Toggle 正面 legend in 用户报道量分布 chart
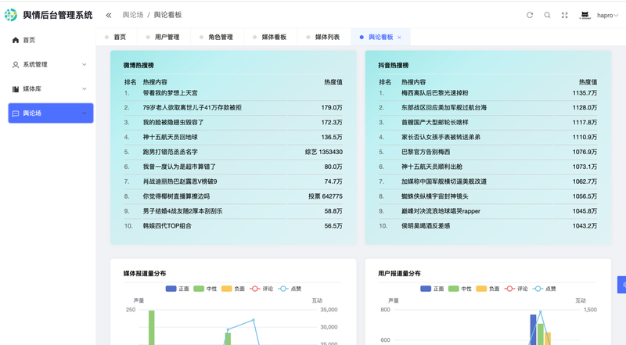This screenshot has height=345, width=626. 432,289
